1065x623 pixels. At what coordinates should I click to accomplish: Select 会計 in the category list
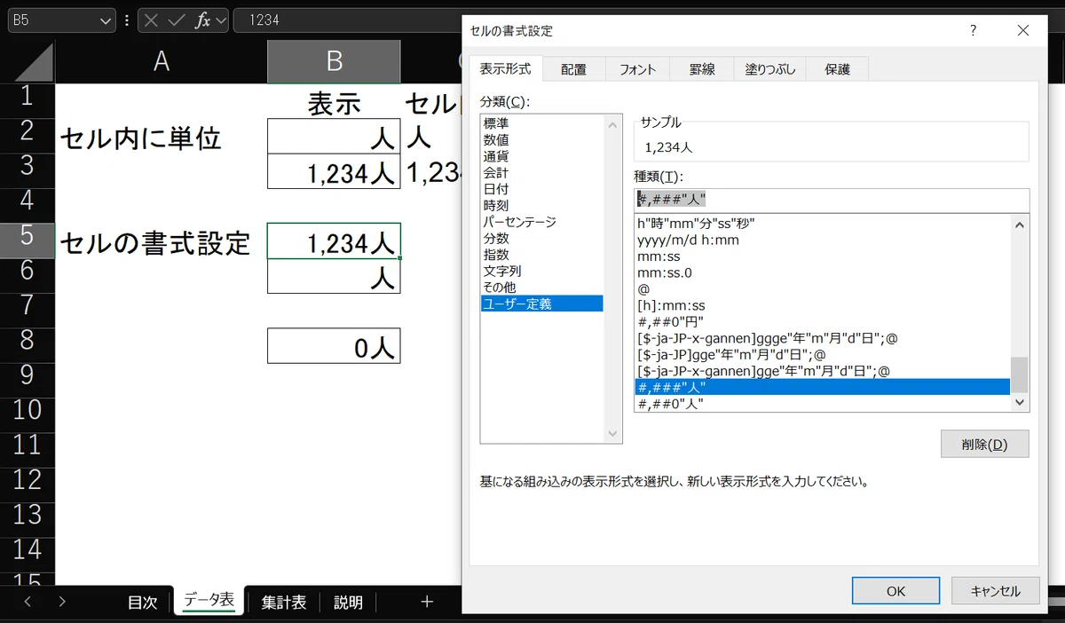pyautogui.click(x=541, y=172)
